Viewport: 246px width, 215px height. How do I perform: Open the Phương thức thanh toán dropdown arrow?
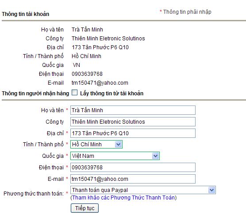pyautogui.click(x=211, y=190)
